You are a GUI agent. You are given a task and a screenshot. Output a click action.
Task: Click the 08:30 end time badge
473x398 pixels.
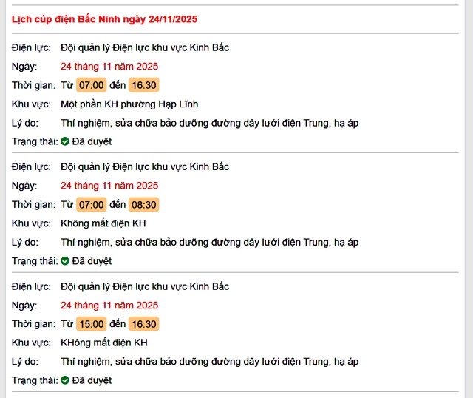144,204
